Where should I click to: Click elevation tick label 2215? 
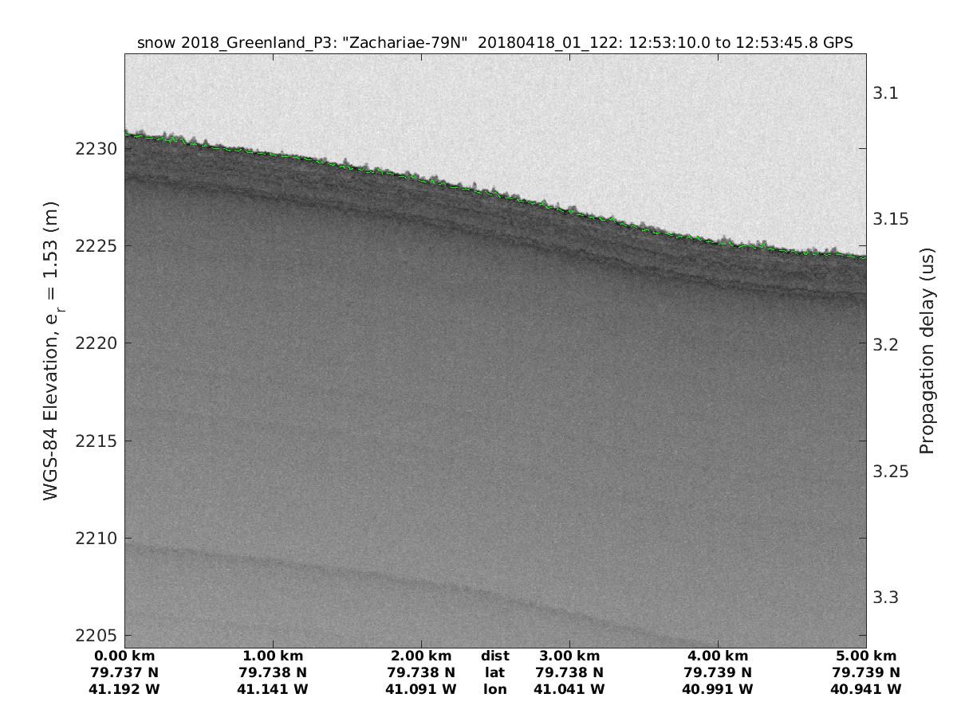point(97,441)
